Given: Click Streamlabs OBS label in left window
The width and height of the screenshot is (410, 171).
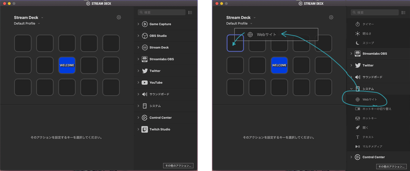Looking at the screenshot, I should pyautogui.click(x=162, y=59).
